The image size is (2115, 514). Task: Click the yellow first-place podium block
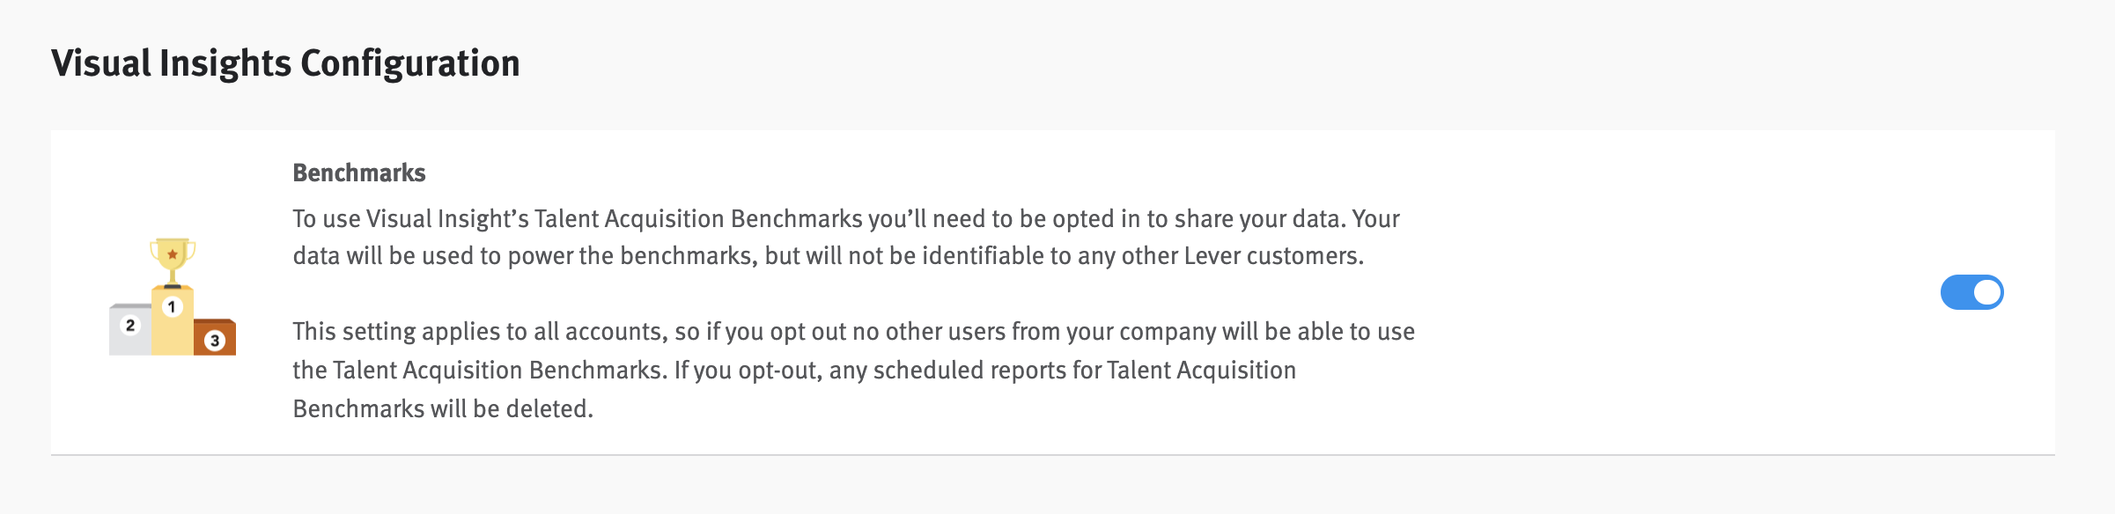173,334
